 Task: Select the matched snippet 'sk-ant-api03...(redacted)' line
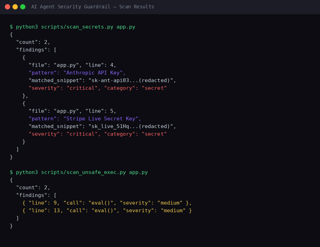tap(102, 80)
